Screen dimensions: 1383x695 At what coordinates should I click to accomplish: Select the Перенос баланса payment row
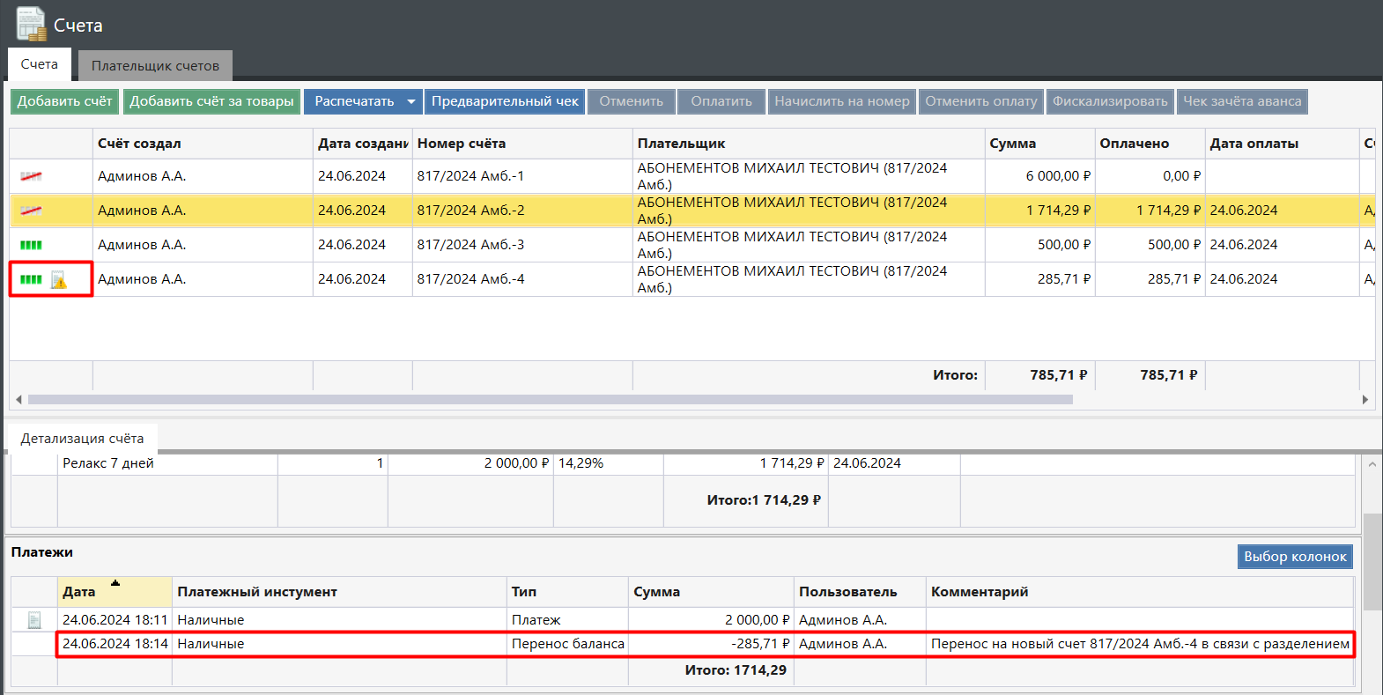coord(567,644)
